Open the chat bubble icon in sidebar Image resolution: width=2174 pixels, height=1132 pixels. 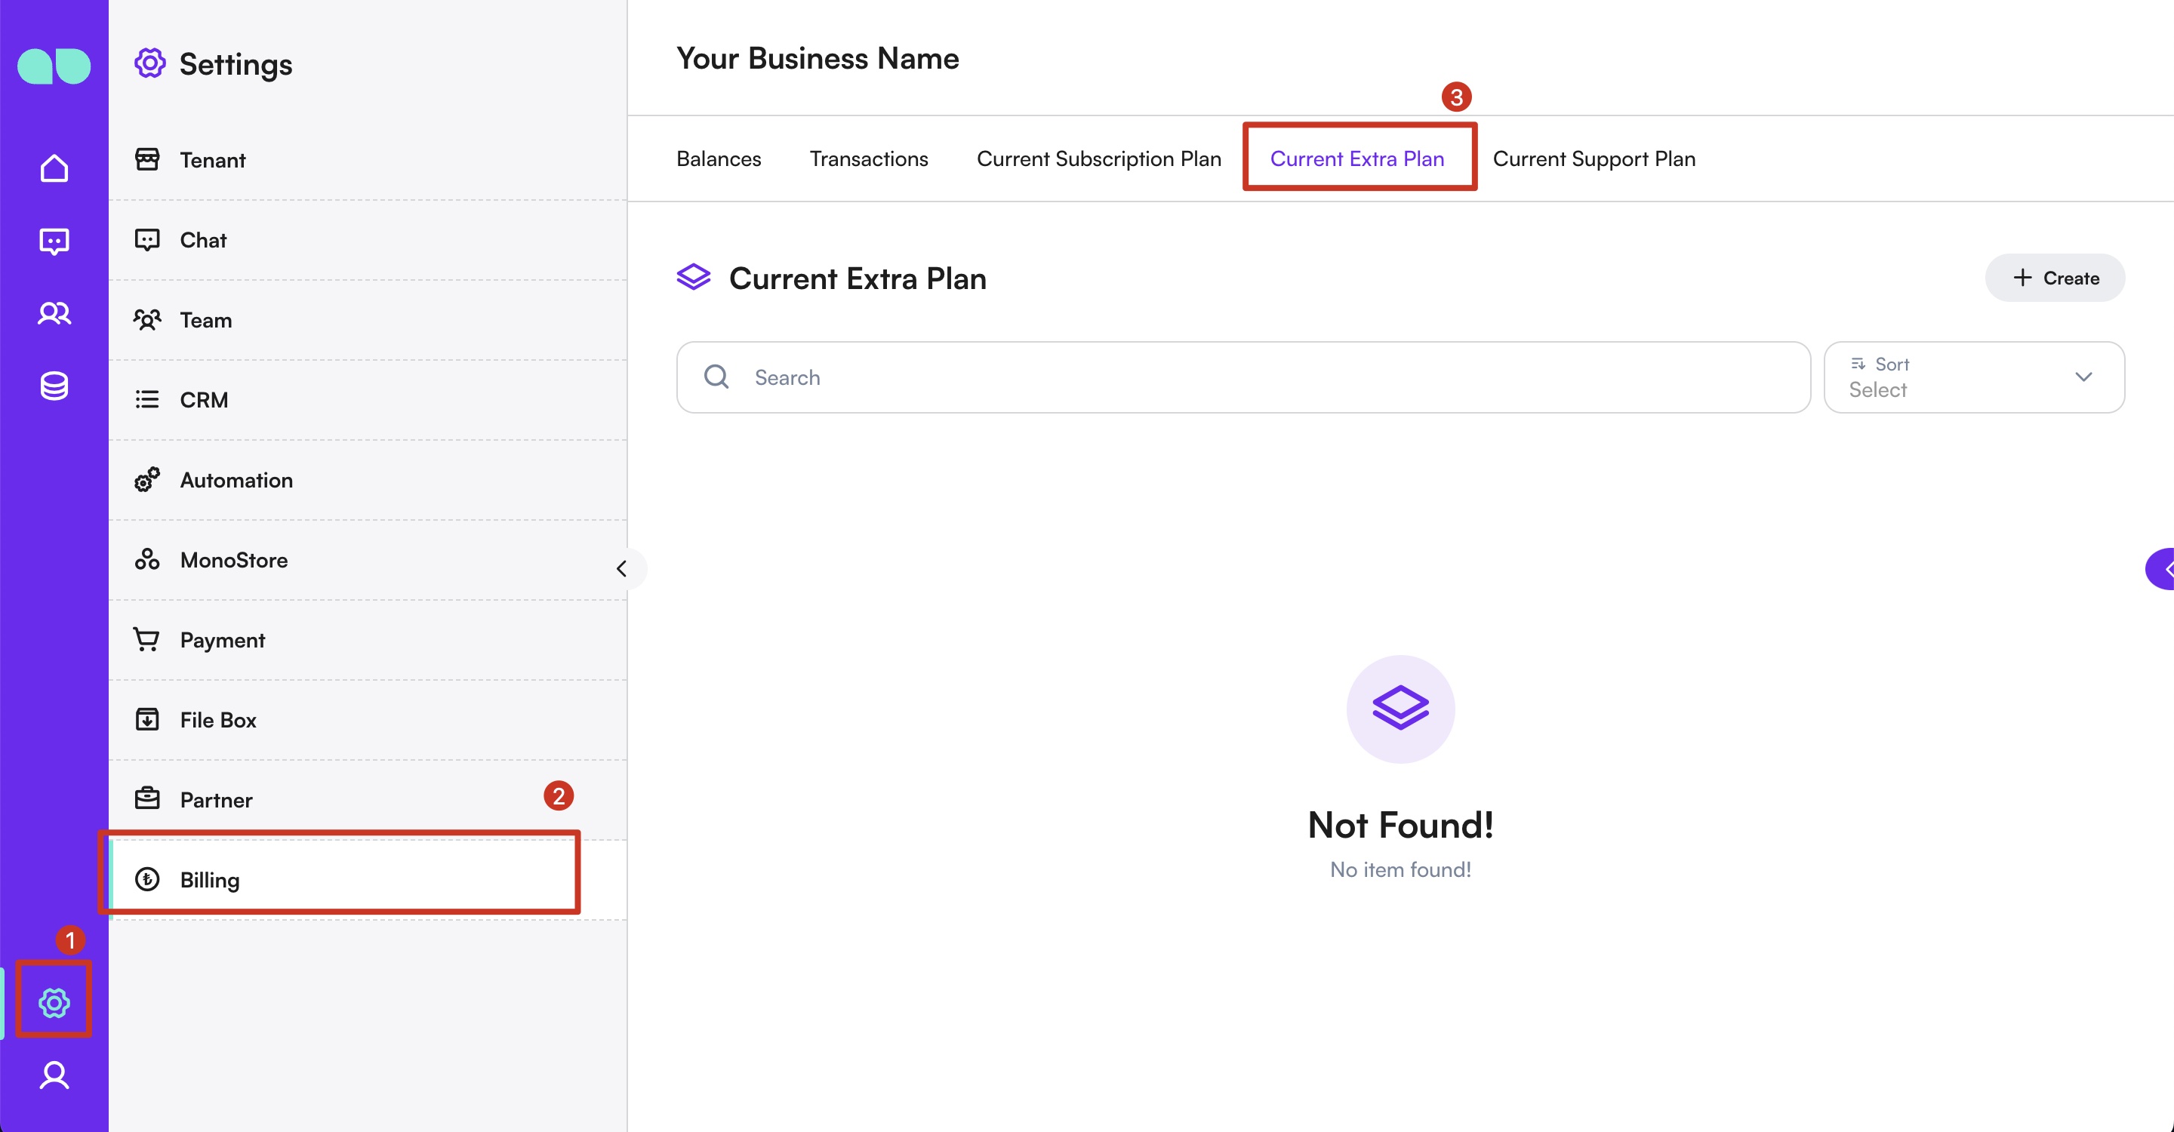54,241
